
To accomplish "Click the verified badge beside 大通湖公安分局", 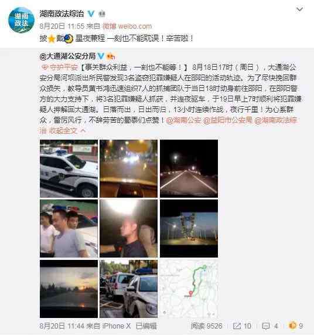I will point(101,56).
